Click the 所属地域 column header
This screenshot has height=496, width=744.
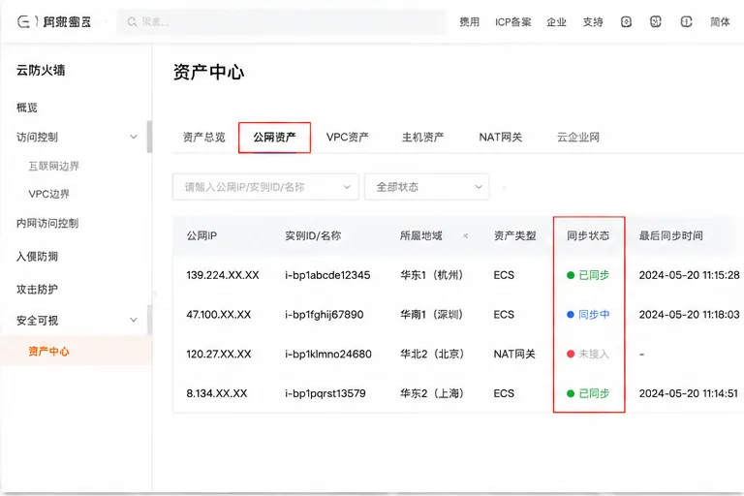[x=421, y=236]
